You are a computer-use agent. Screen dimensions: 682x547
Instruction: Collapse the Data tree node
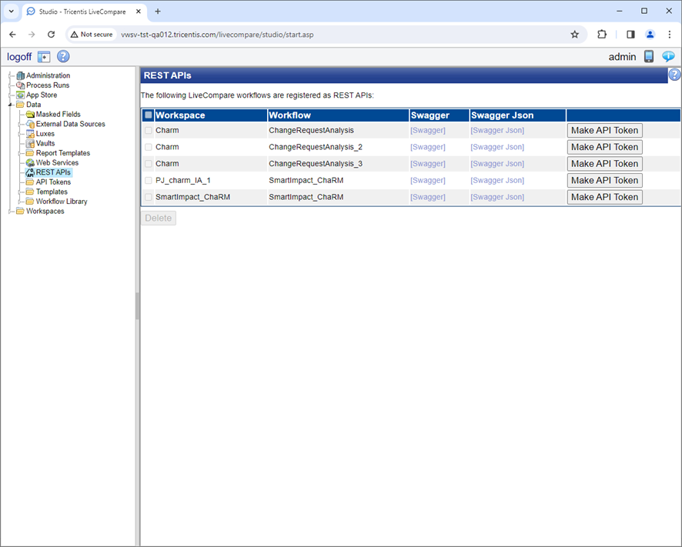11,105
